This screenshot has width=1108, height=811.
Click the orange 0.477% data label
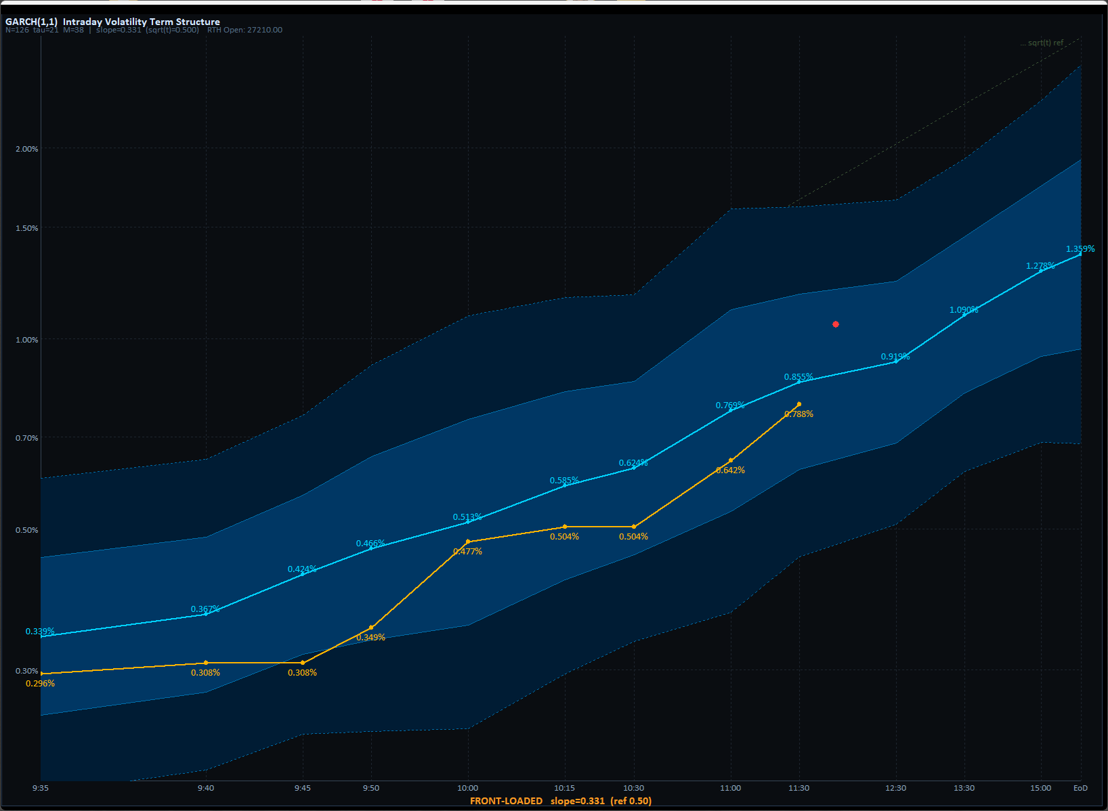pos(467,552)
